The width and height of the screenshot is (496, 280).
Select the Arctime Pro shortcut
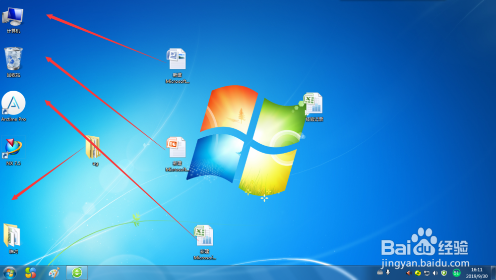[13, 106]
